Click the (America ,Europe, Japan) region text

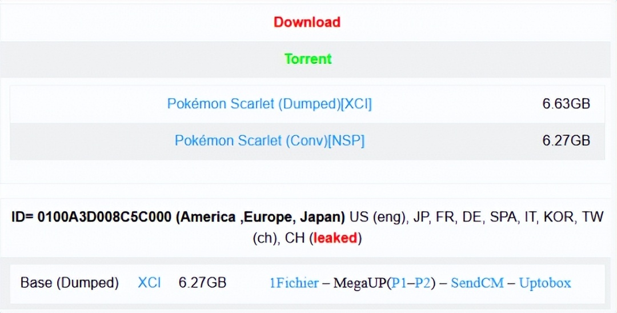click(260, 217)
